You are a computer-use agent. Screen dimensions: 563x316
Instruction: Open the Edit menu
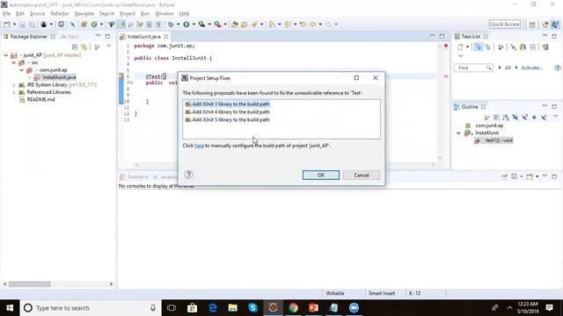tap(20, 14)
